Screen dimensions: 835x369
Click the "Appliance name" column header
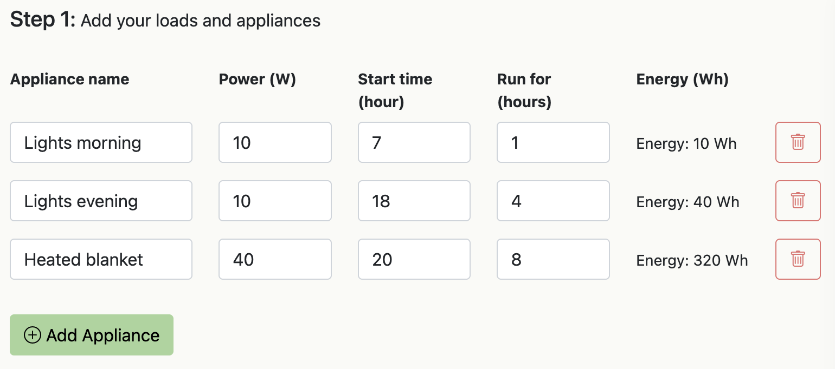[70, 80]
